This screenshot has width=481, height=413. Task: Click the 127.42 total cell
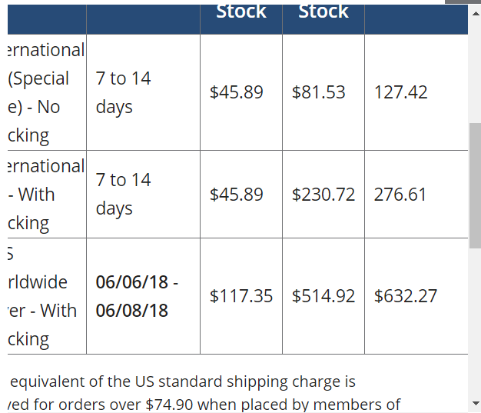tap(416, 92)
